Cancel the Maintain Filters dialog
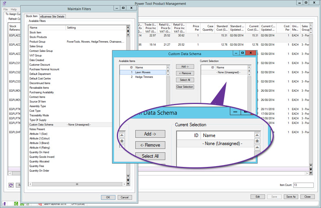Screen dimensions: 321x208 (125, 197)
